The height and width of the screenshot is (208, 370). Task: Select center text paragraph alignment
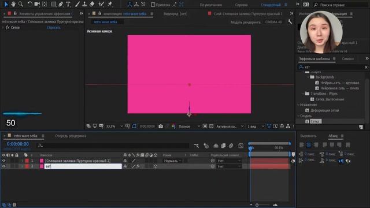(309, 145)
